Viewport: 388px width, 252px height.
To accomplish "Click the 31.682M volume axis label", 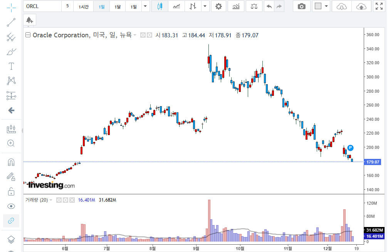I will point(374,230).
